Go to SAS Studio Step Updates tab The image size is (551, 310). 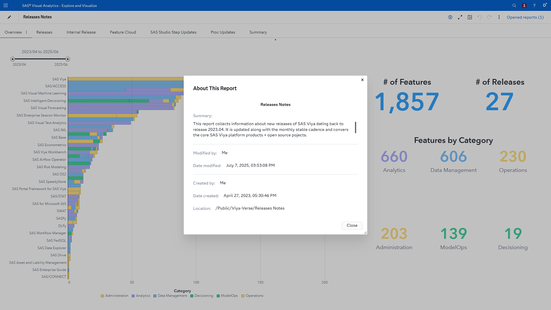point(173,32)
